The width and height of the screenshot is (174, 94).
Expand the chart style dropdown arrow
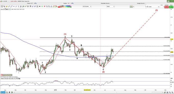pyautogui.click(x=133, y=7)
